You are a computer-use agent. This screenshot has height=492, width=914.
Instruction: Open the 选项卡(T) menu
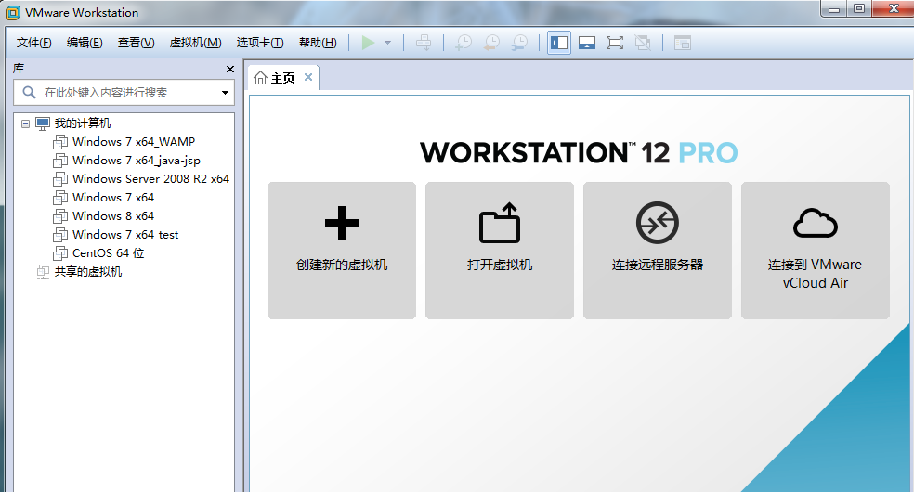[x=260, y=43]
